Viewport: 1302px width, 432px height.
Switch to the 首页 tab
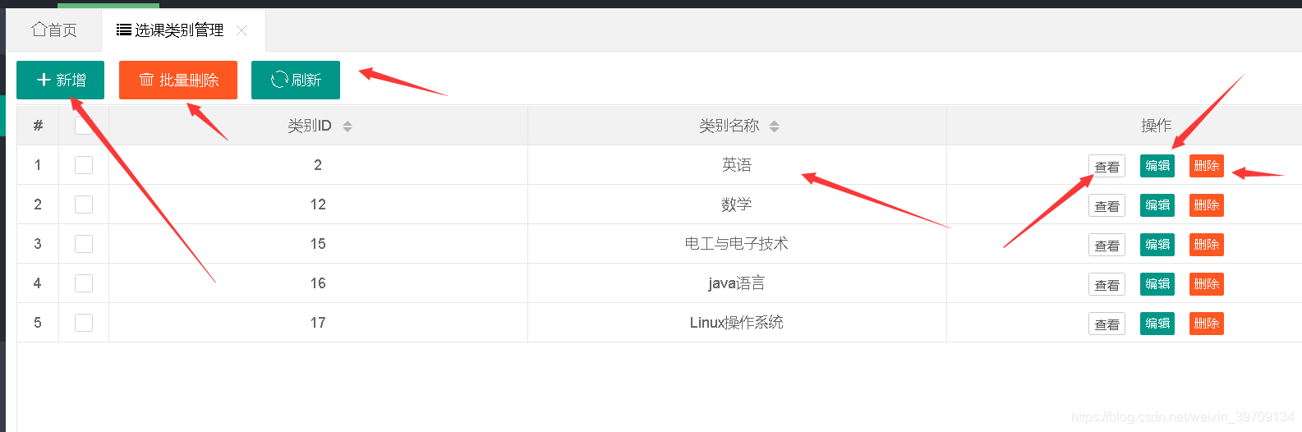click(54, 30)
